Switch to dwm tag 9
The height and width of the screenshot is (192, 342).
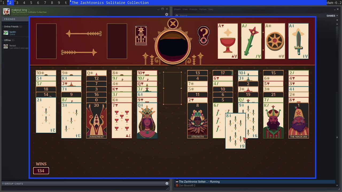tap(59, 3)
